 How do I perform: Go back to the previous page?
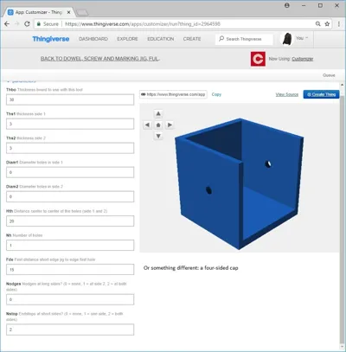click(x=7, y=24)
